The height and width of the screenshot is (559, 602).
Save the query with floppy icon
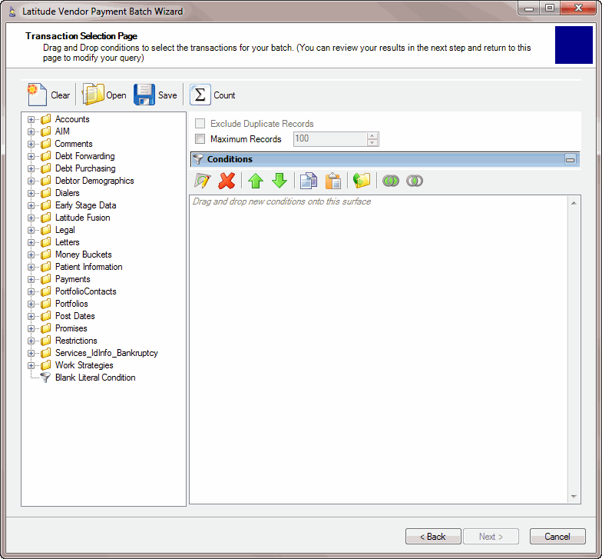point(144,95)
